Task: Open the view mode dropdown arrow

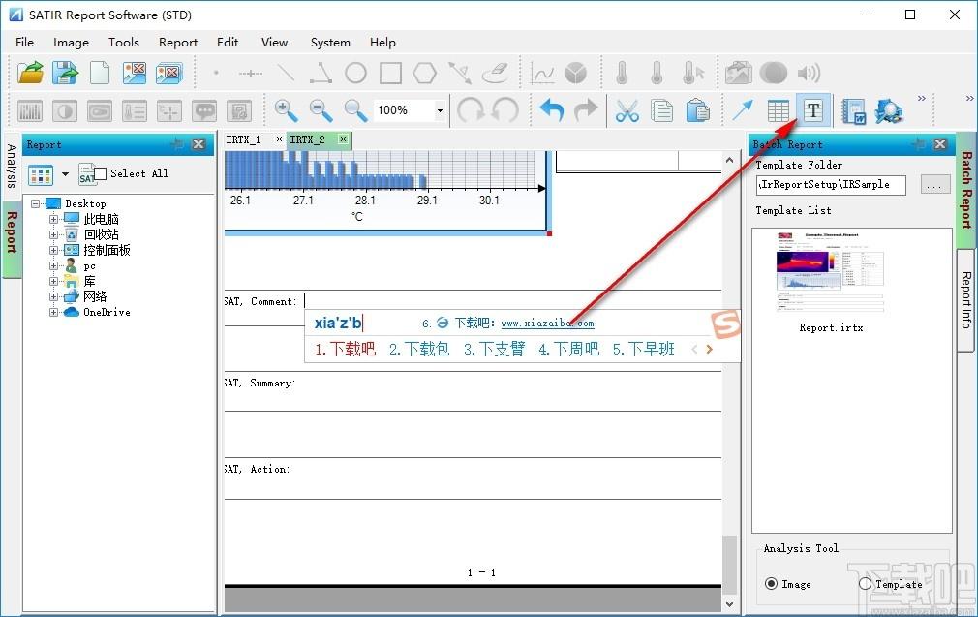Action: [65, 174]
